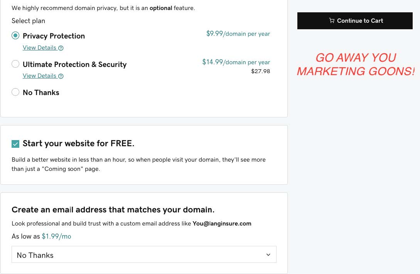Click the Start your website for FREE heading
The image size is (420, 274).
pyautogui.click(x=78, y=144)
